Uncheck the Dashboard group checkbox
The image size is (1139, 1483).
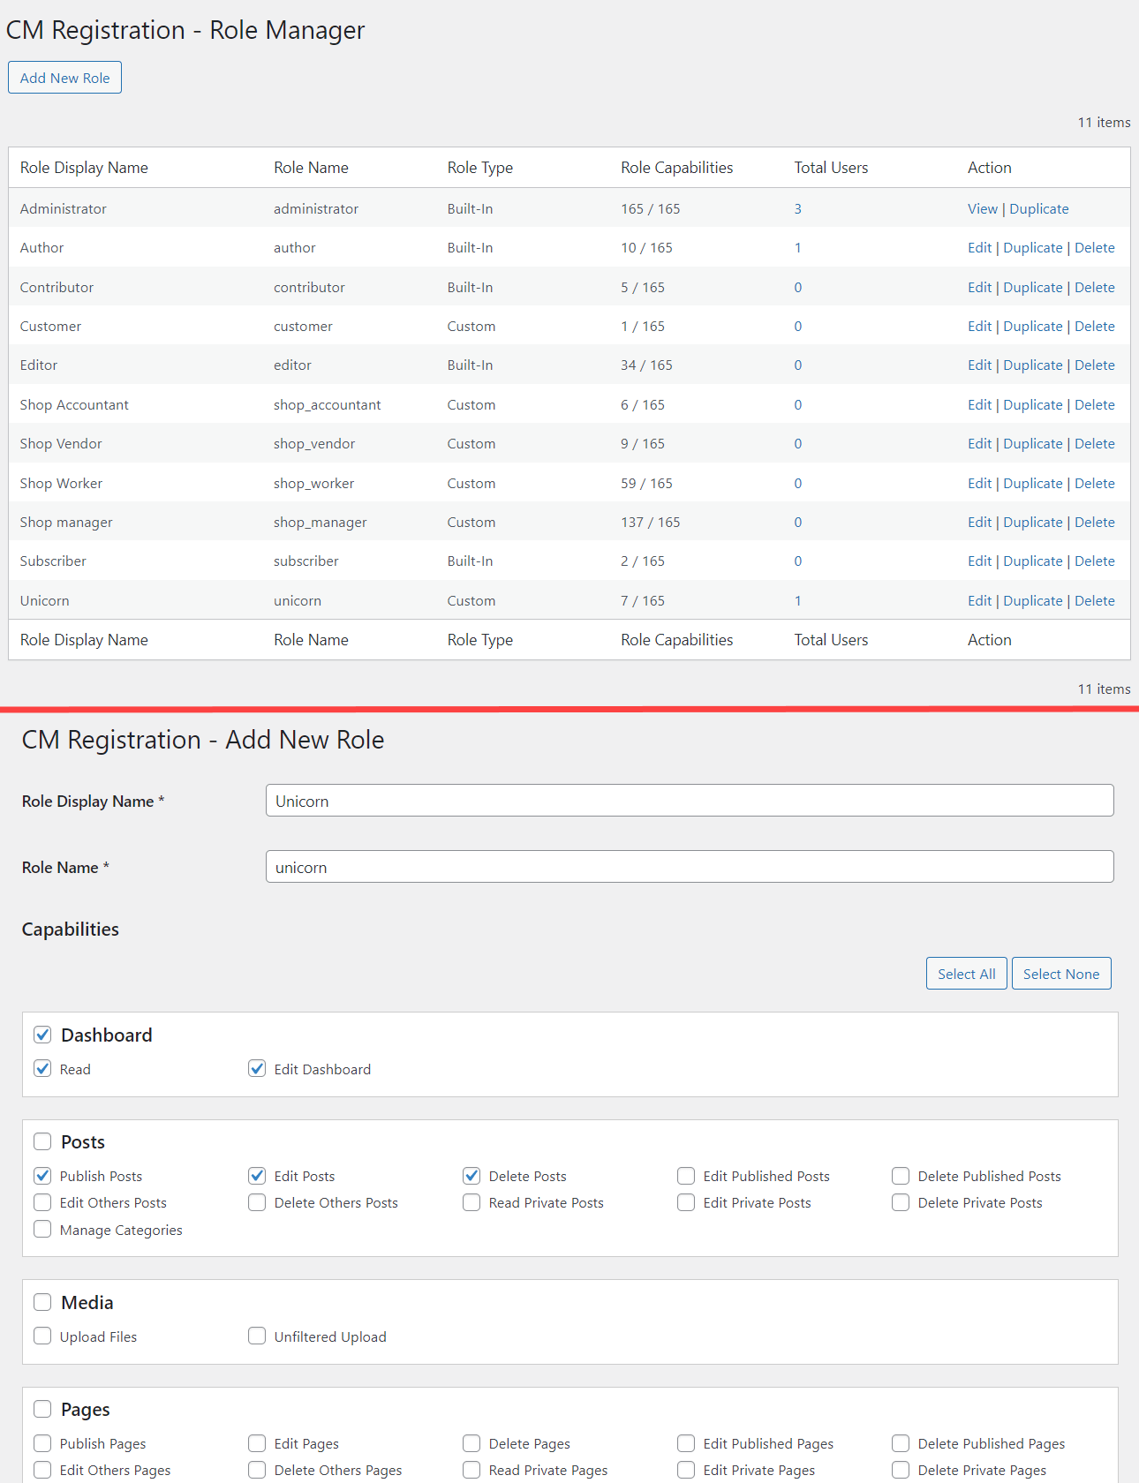(42, 1035)
